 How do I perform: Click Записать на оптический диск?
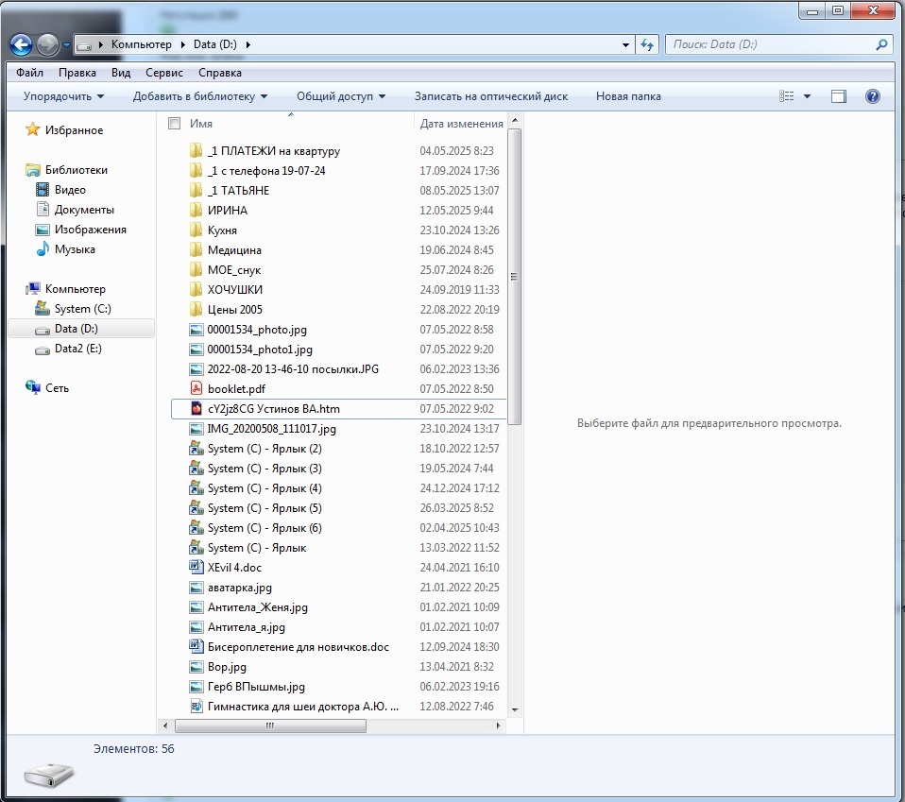click(x=491, y=96)
